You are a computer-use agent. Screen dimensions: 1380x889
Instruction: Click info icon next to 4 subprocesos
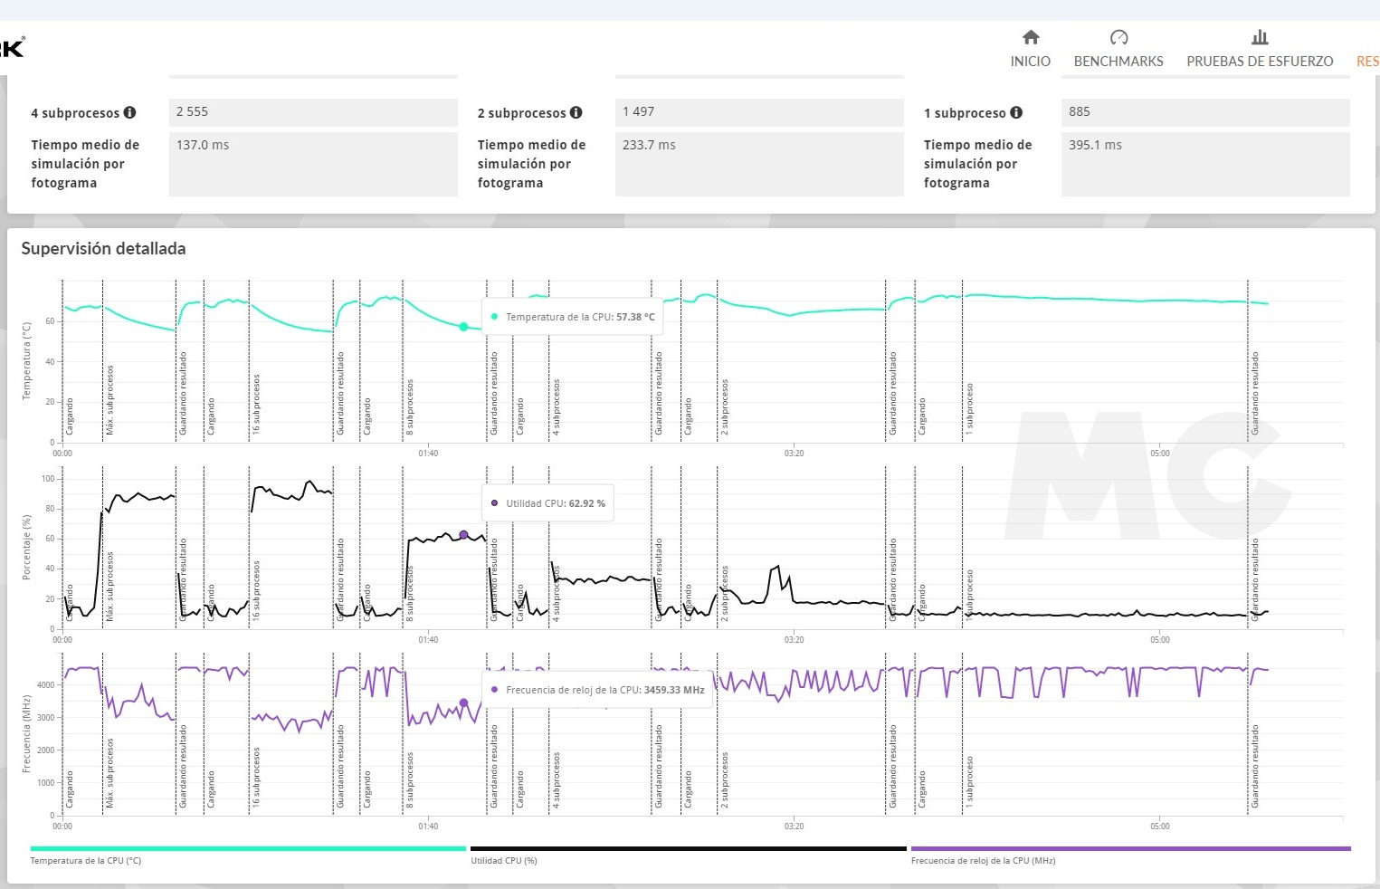coord(130,113)
